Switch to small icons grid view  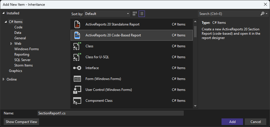[135, 14]
